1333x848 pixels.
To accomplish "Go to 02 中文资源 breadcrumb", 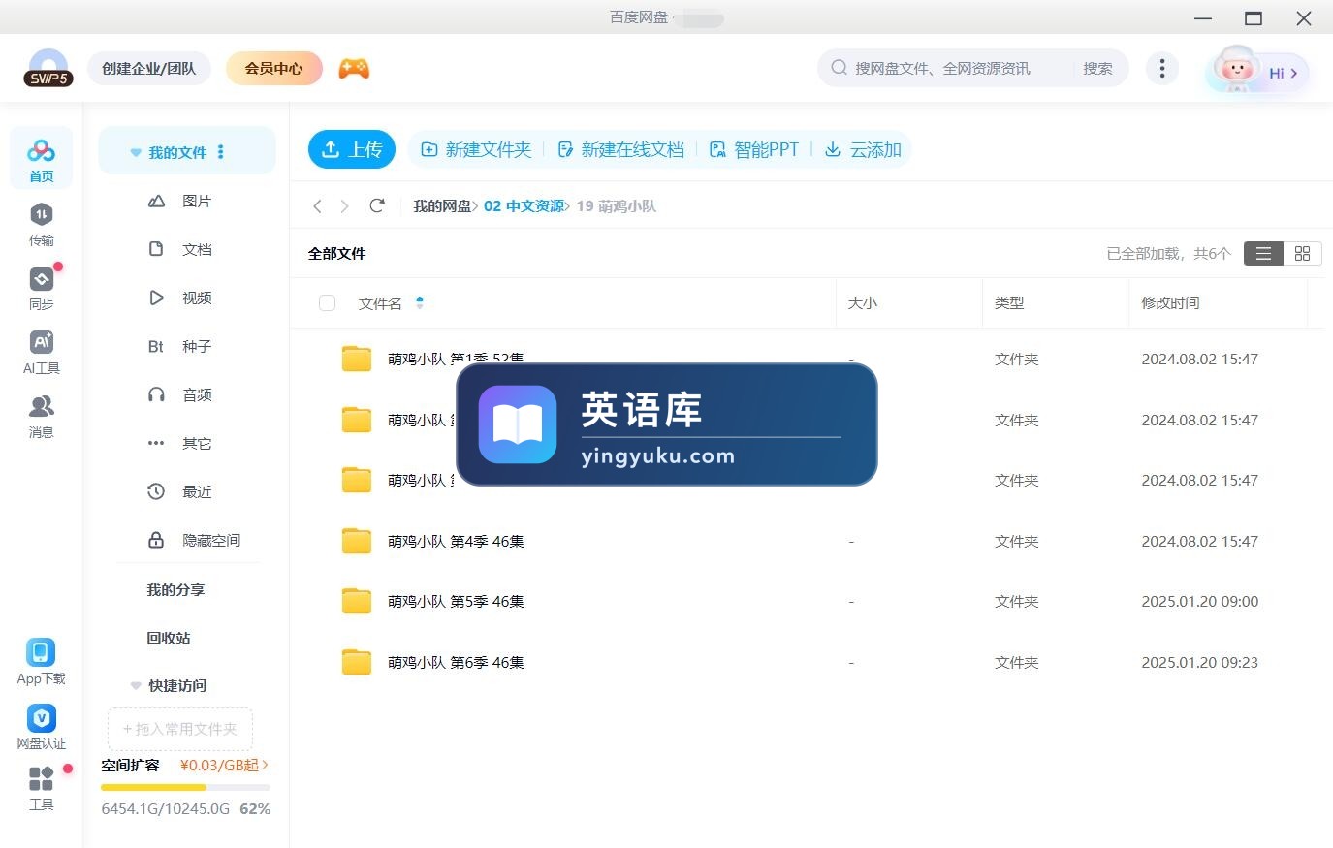I will pos(524,205).
